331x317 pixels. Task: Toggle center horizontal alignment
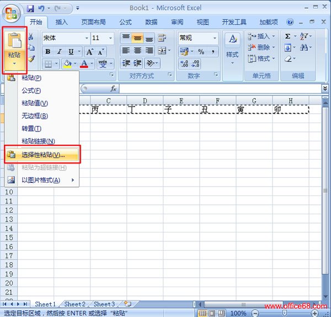click(137, 51)
